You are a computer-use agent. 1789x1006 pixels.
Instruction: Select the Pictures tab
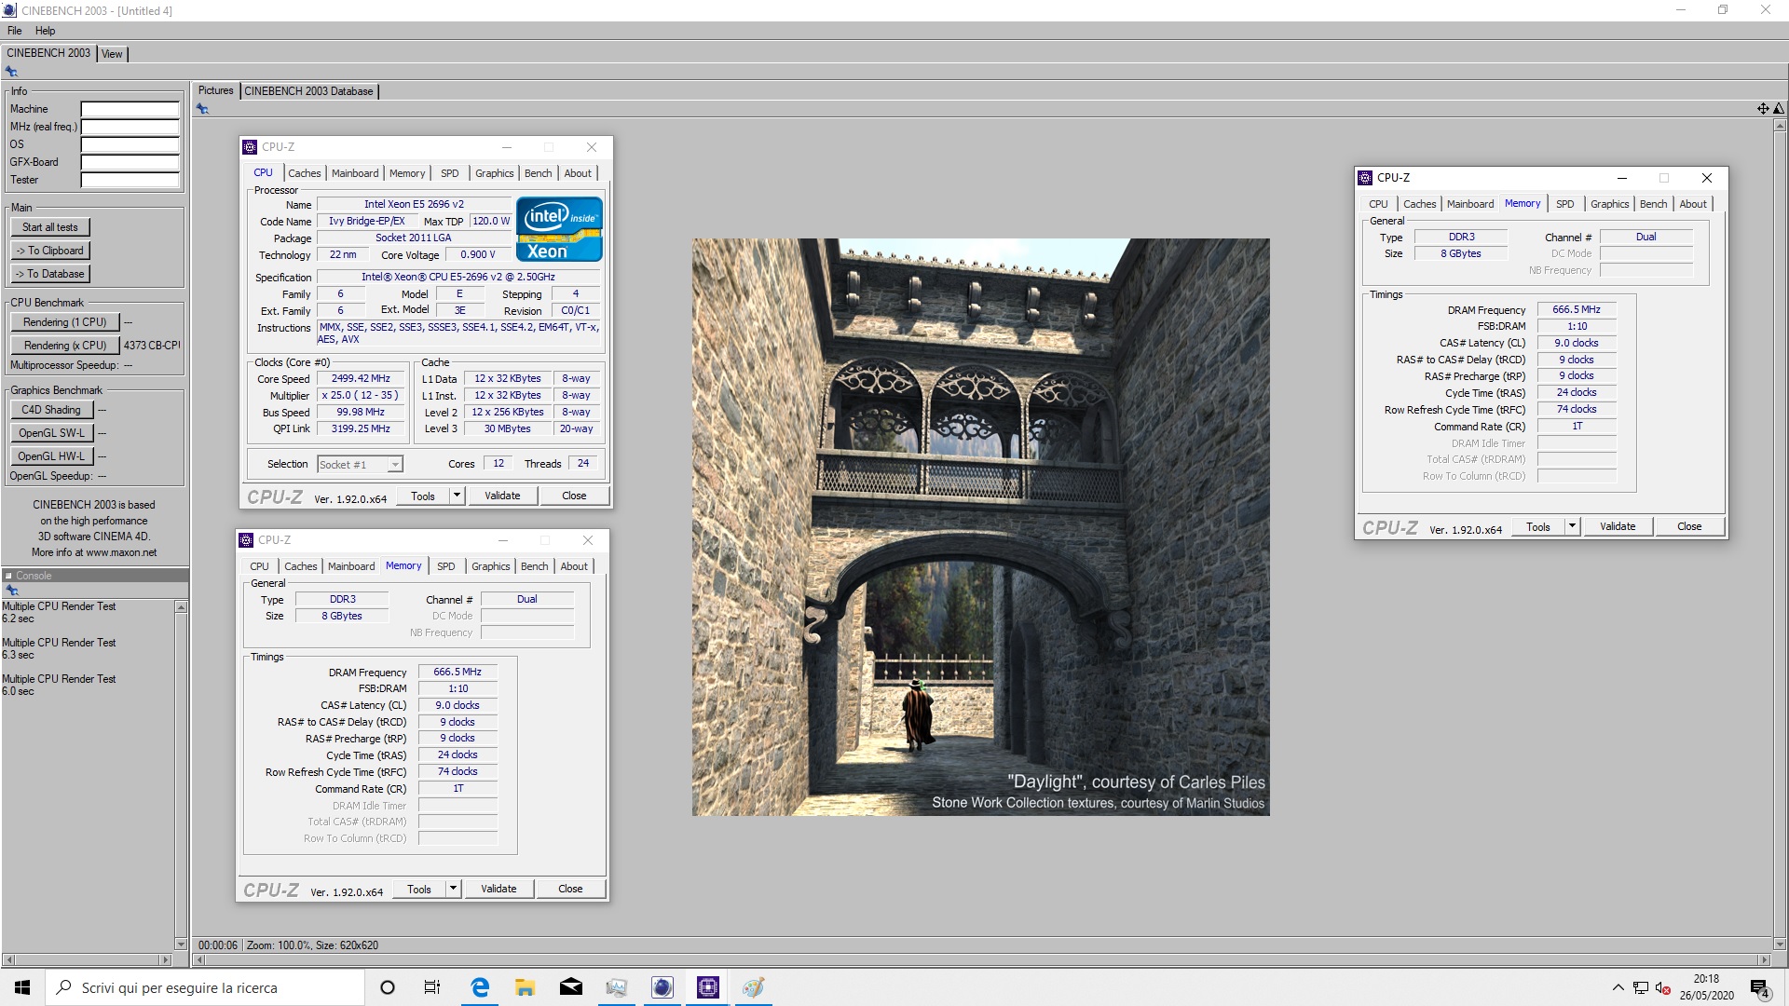215,90
